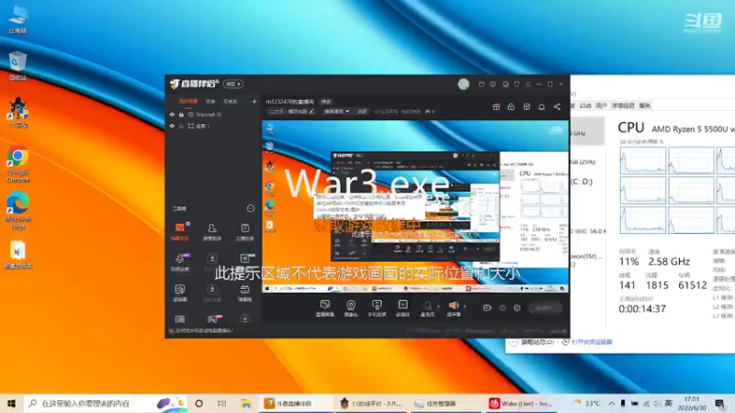Click the resource monitor link in Task Manager
Viewport: 735px width, 413px height.
tap(591, 341)
